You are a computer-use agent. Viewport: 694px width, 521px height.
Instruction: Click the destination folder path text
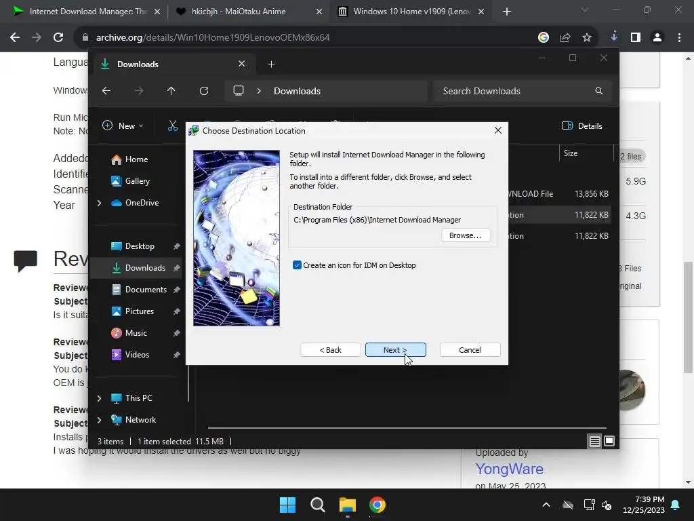[377, 220]
